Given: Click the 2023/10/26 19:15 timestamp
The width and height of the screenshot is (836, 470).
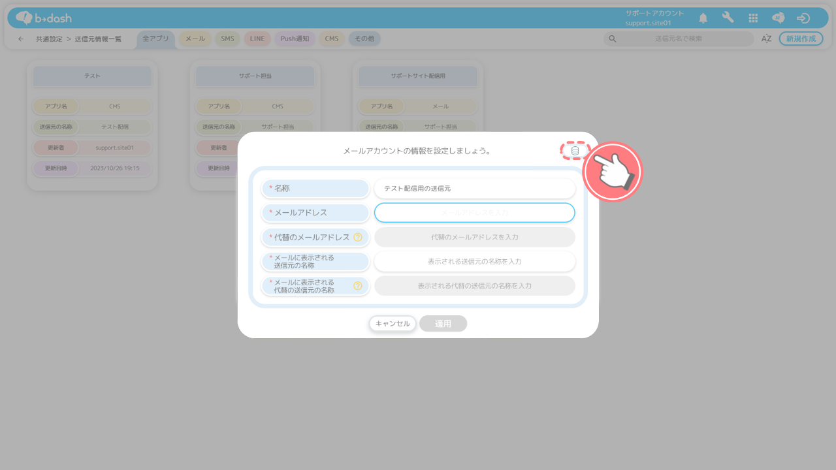Looking at the screenshot, I should point(115,168).
